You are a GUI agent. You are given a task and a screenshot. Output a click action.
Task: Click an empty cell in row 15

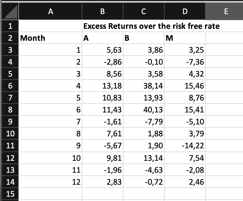coord(102,193)
